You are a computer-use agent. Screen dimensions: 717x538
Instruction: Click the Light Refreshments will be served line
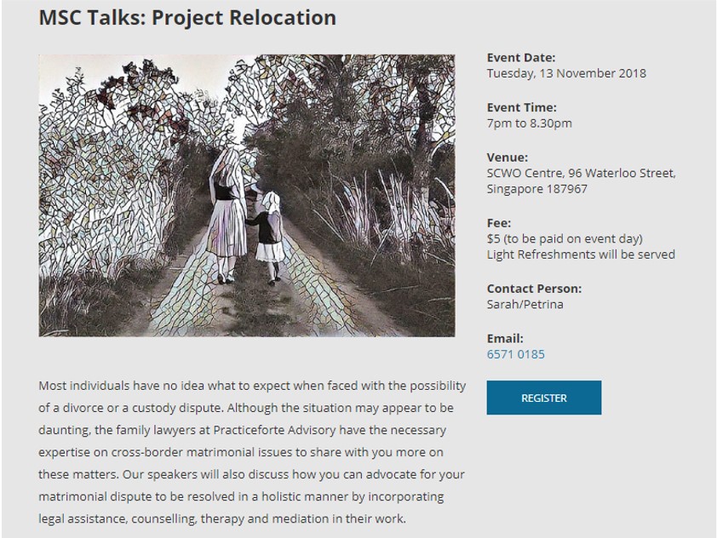581,255
